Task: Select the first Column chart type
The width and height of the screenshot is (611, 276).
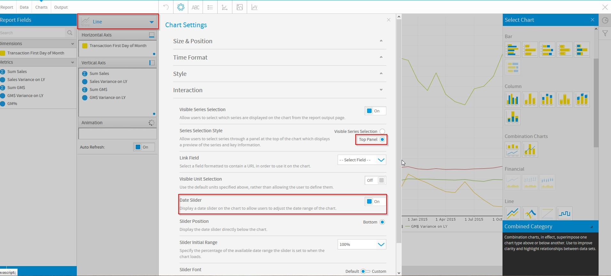Action: click(513, 99)
